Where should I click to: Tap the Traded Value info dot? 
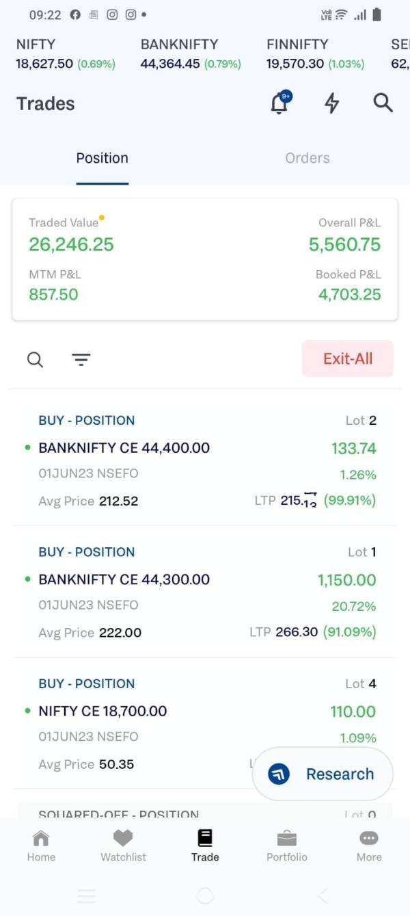tap(102, 219)
